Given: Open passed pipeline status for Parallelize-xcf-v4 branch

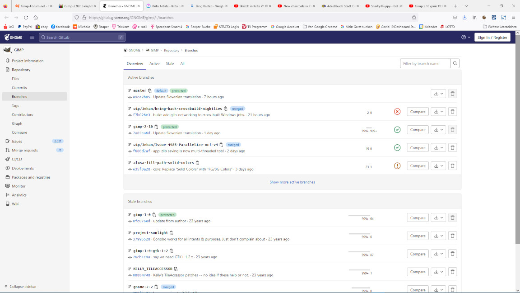Looking at the screenshot, I should coord(397,147).
